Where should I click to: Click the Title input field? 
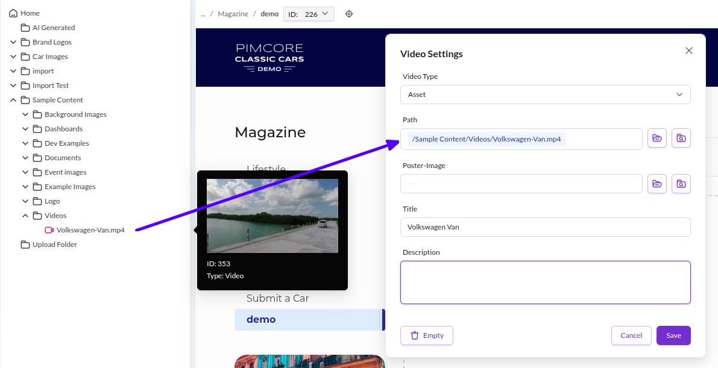pyautogui.click(x=546, y=227)
